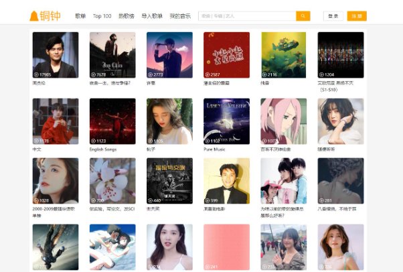Open the English Songs playlist title link
The image size is (403, 272).
[x=102, y=149]
